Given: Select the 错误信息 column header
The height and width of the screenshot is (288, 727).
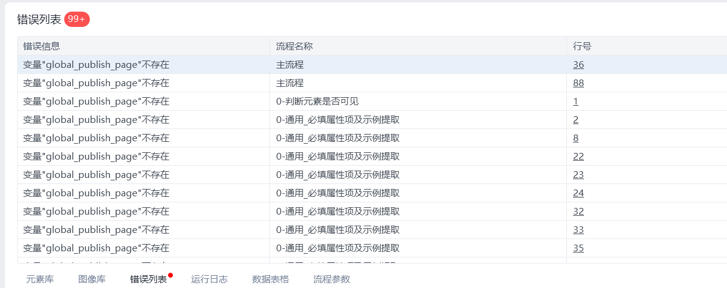Looking at the screenshot, I should point(144,46).
